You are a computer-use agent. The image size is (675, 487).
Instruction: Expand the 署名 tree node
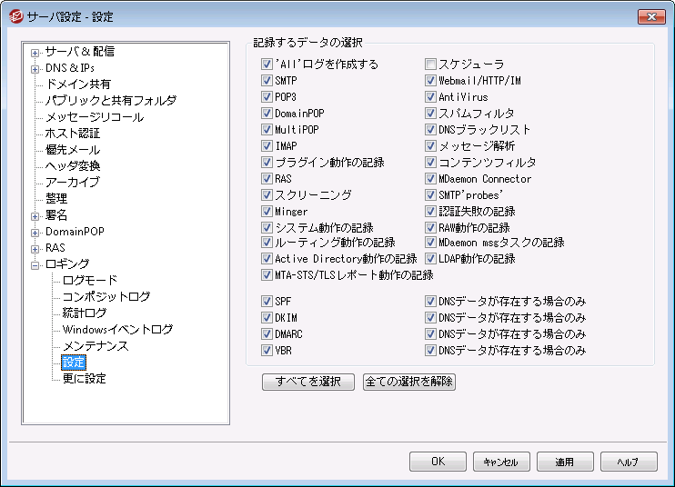35,216
